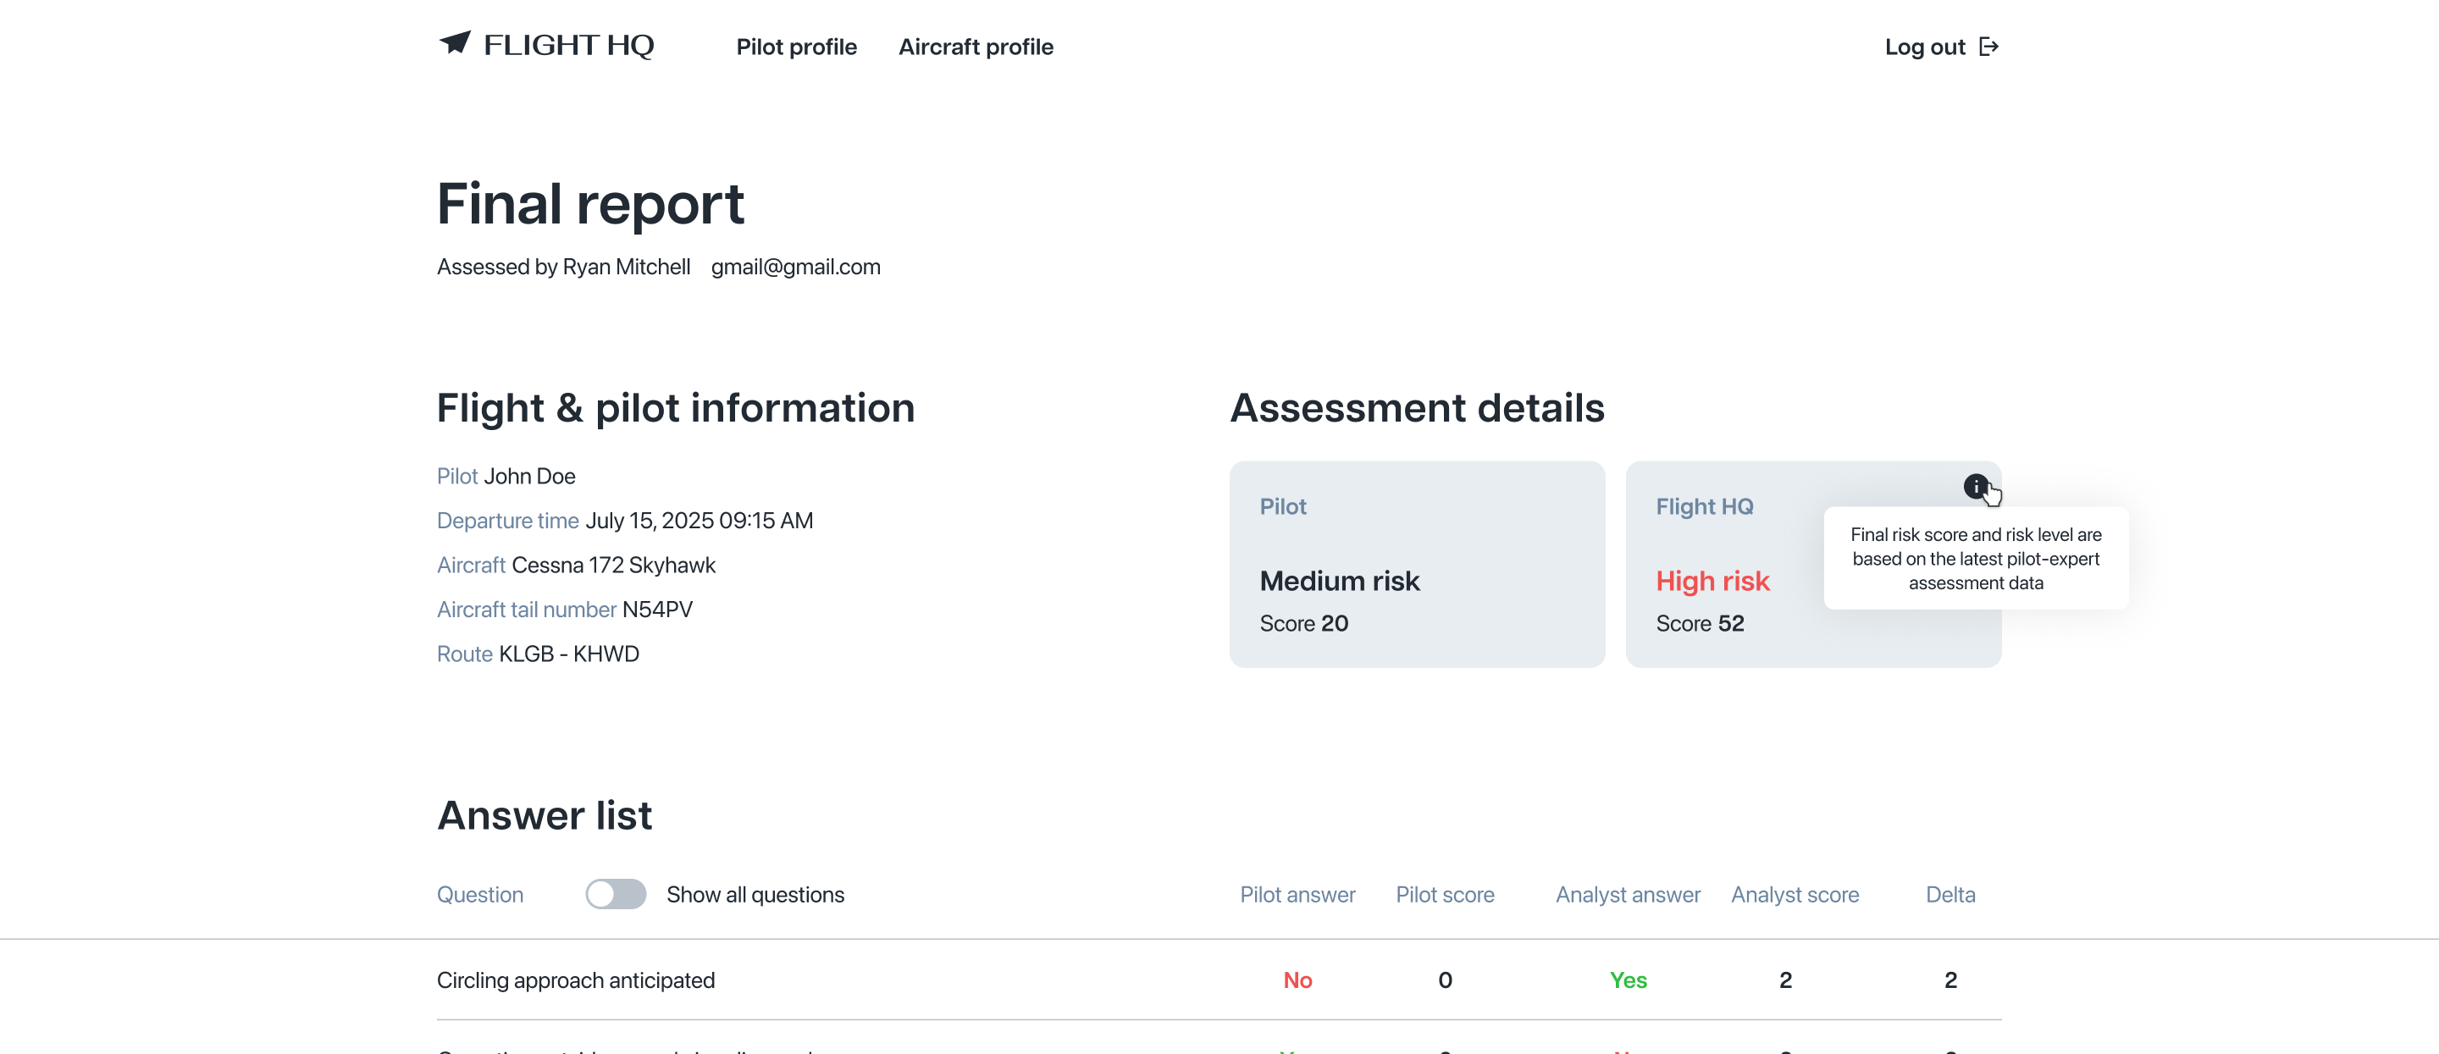This screenshot has width=2439, height=1054.
Task: Open the Aircraft profile page
Action: (976, 47)
